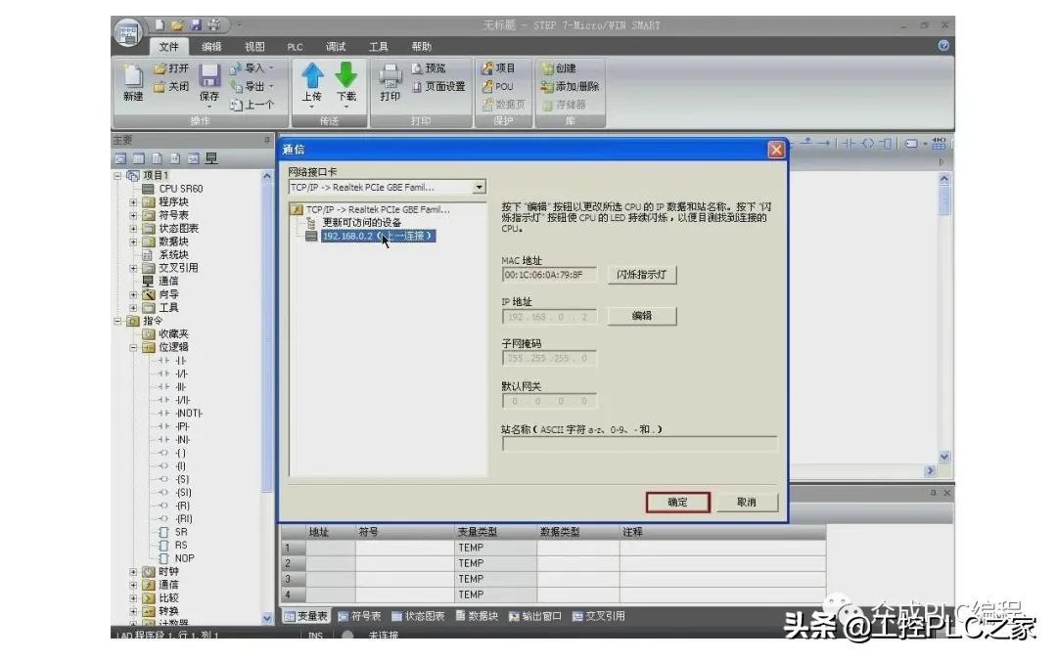Close the 通信 dialog with X
The width and height of the screenshot is (1057, 660).
coord(776,150)
